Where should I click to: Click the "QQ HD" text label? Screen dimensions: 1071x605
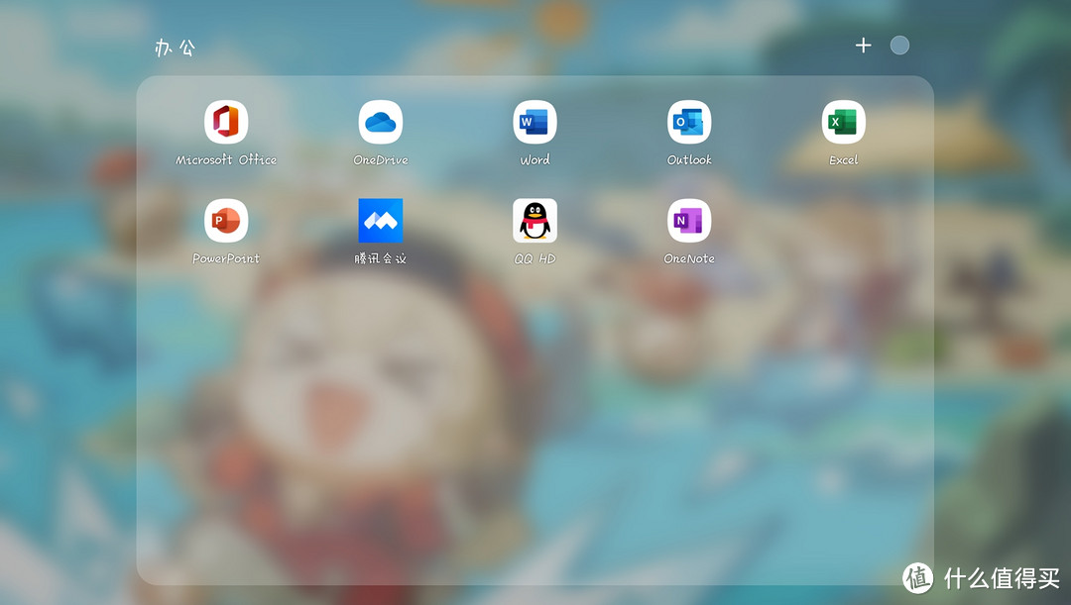tap(535, 258)
